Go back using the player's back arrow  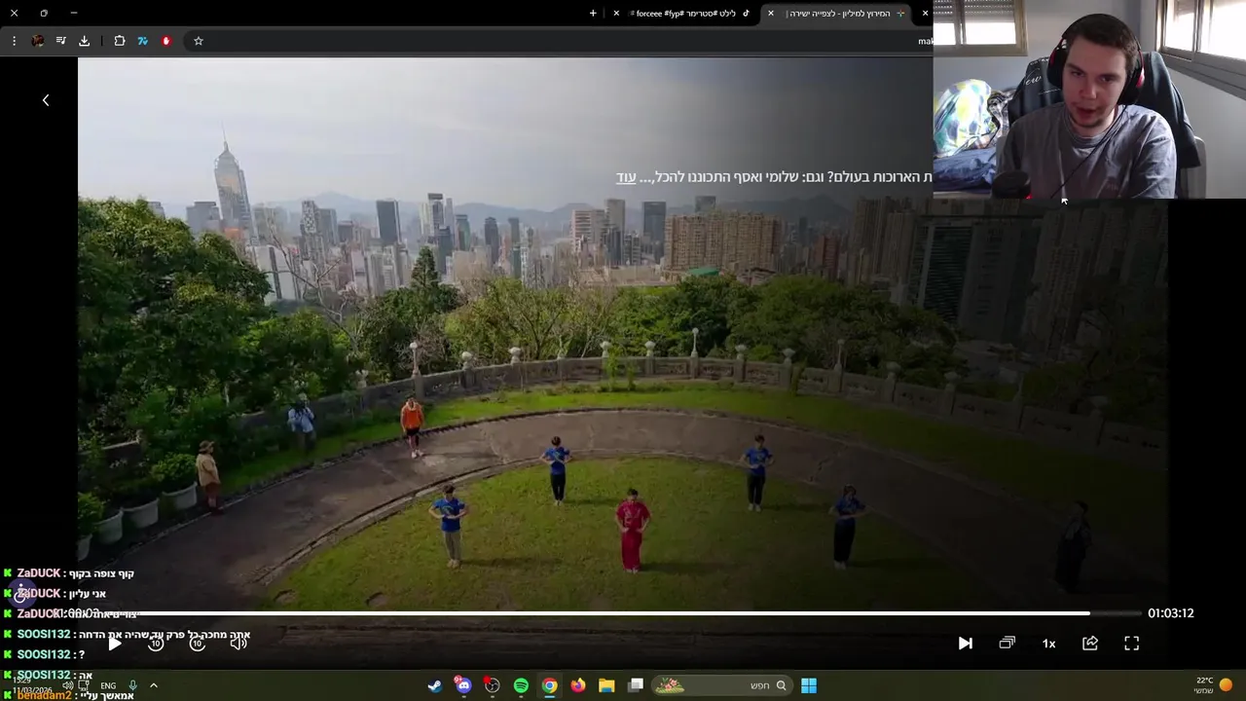coord(46,100)
